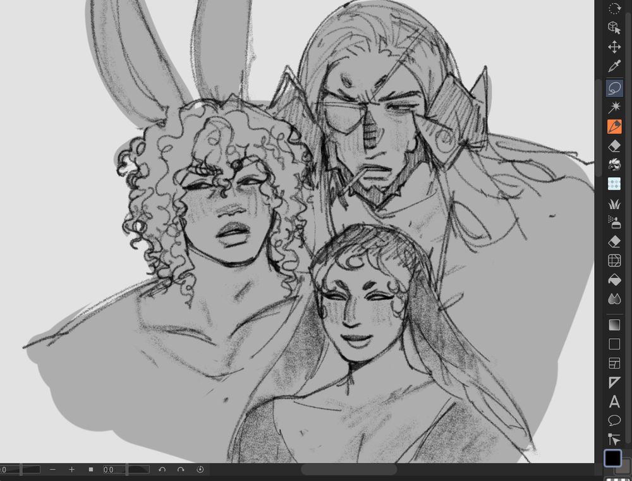Select the Frame border panel tool
The height and width of the screenshot is (481, 632).
click(614, 363)
